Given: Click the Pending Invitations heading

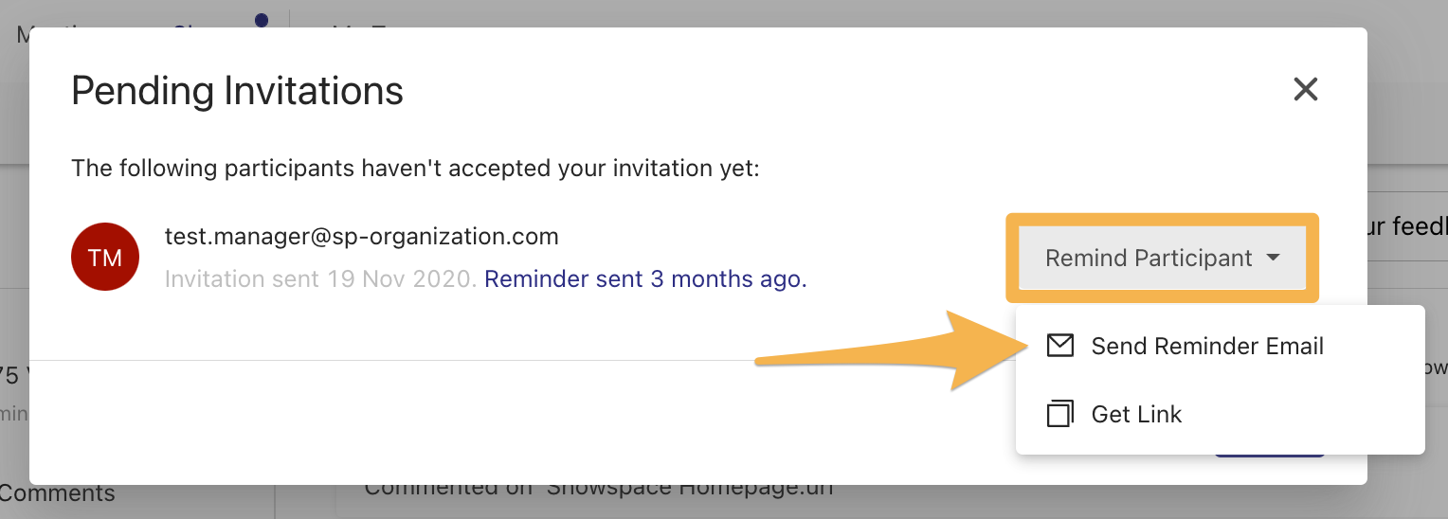Looking at the screenshot, I should [x=237, y=91].
